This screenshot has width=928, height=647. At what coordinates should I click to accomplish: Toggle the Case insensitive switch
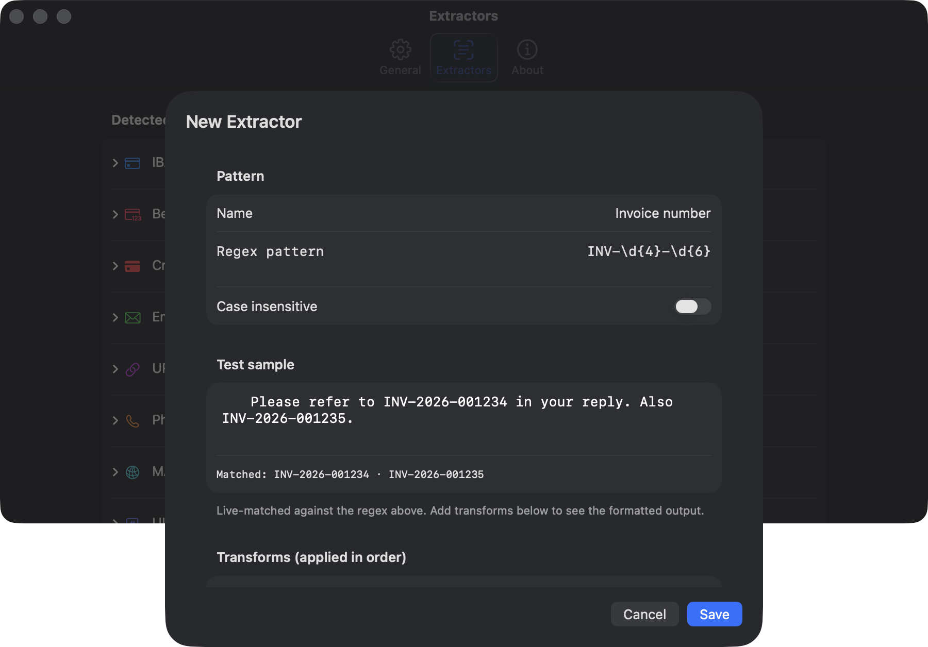[x=692, y=307]
